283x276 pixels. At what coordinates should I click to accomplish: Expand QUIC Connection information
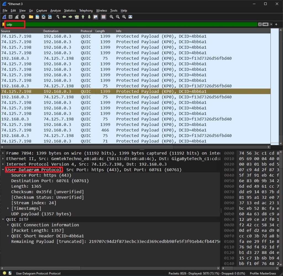(x=8, y=225)
